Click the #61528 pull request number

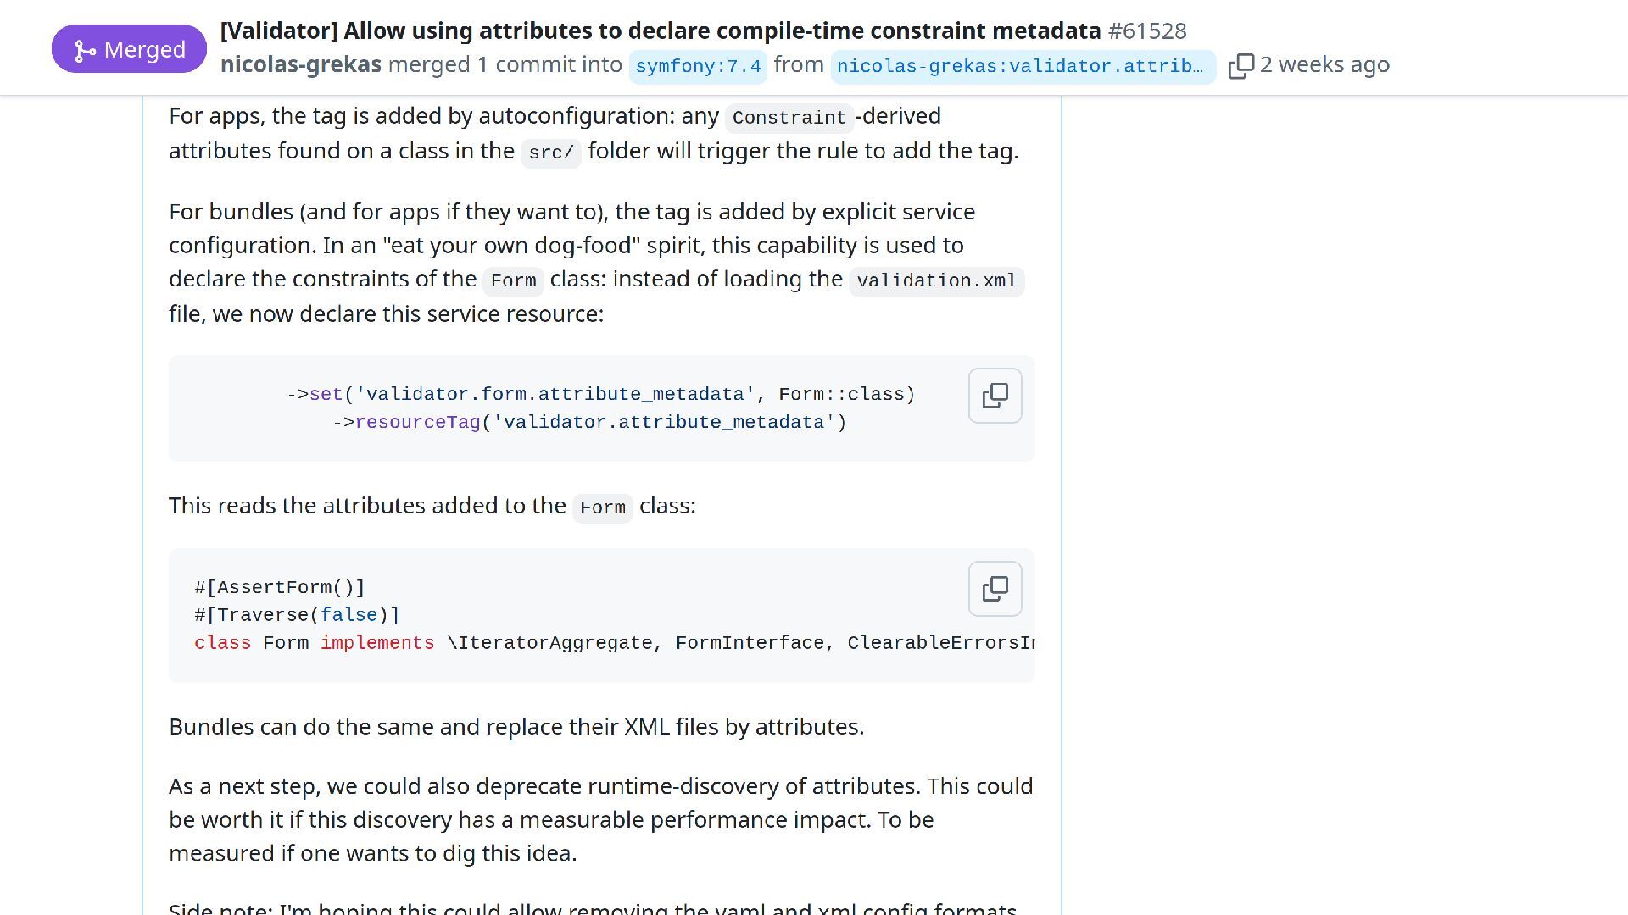pyautogui.click(x=1147, y=31)
